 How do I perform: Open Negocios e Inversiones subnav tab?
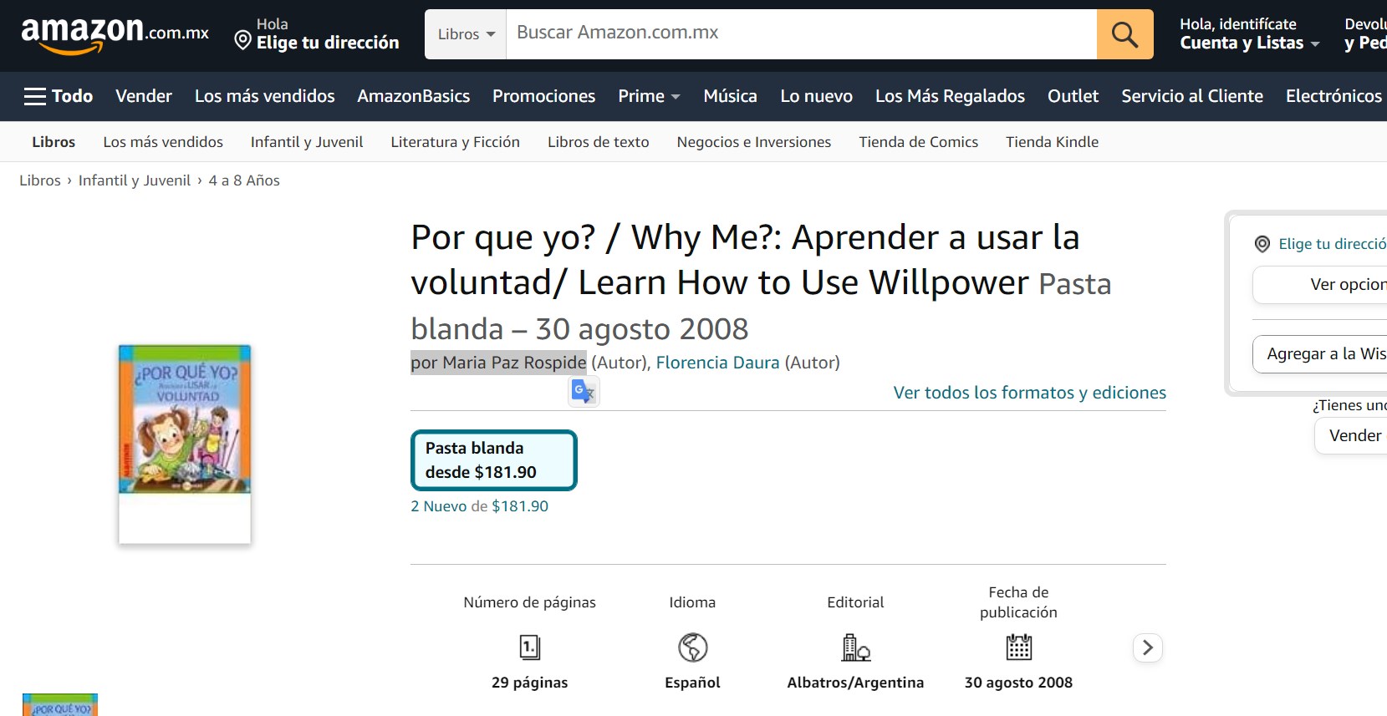tap(754, 142)
